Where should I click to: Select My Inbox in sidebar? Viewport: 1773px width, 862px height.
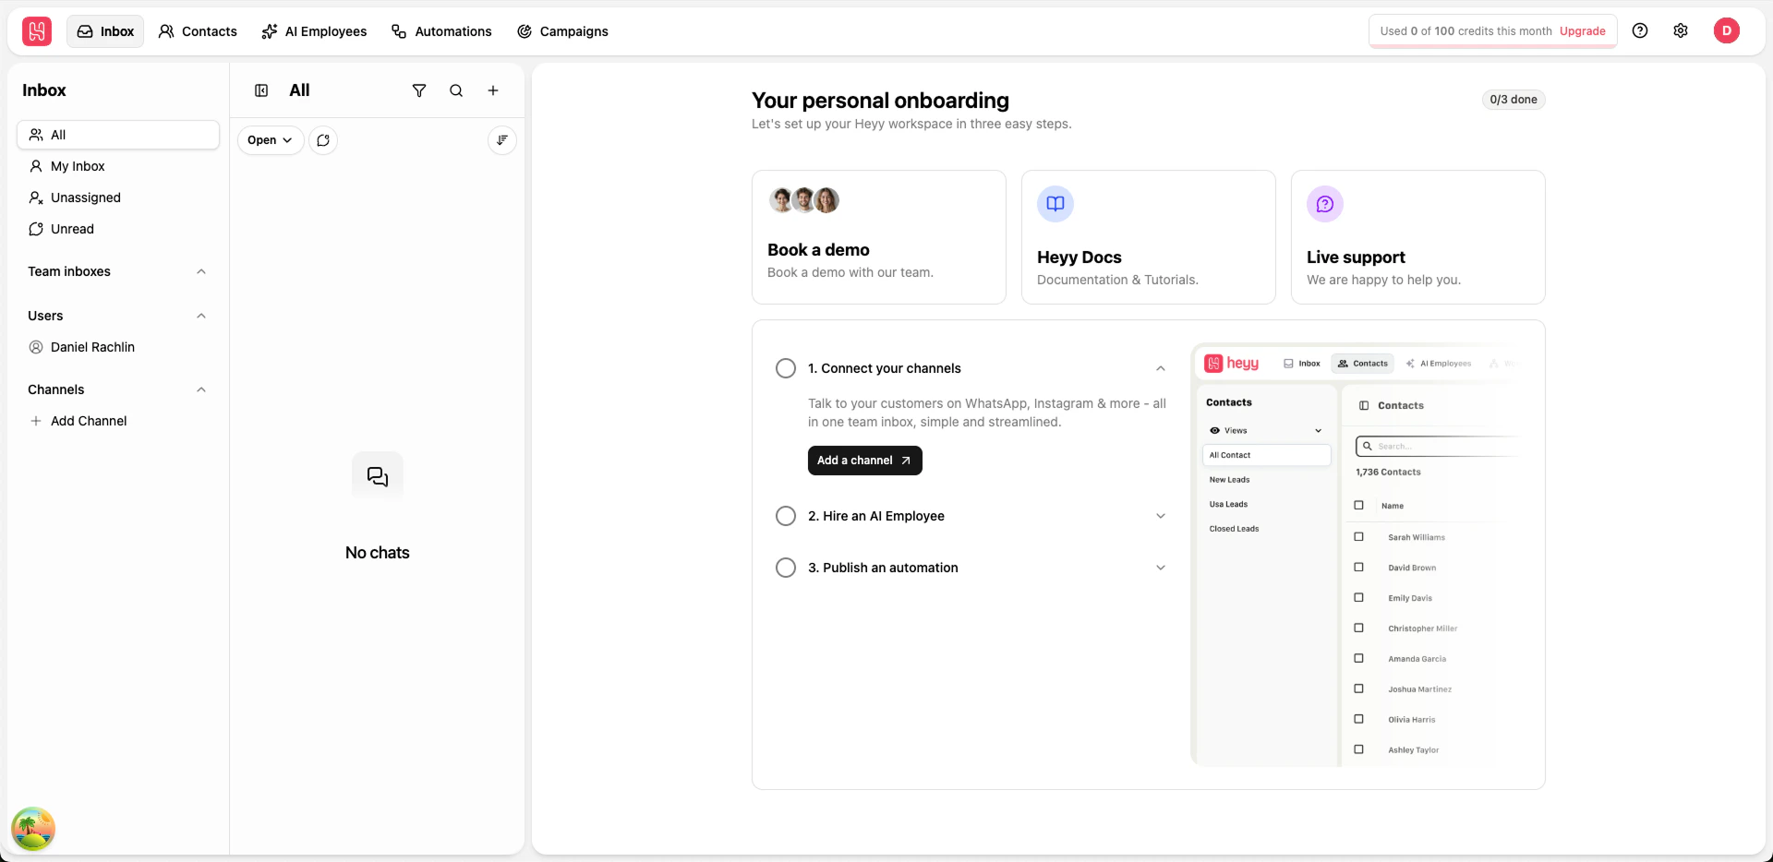coord(118,166)
